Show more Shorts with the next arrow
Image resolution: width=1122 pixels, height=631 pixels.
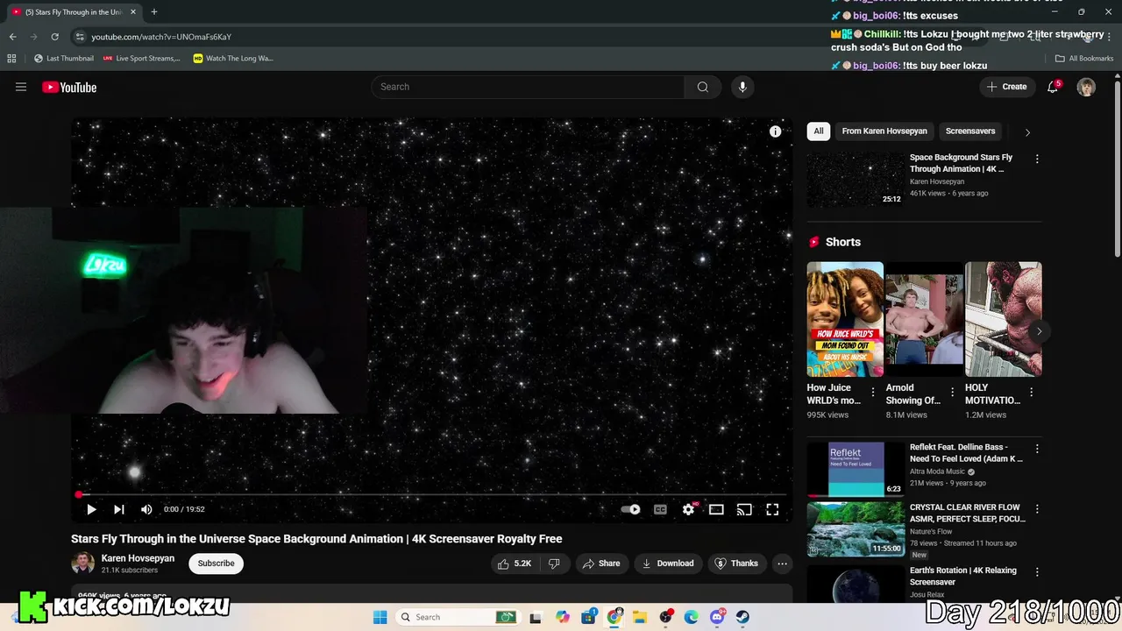click(1039, 331)
